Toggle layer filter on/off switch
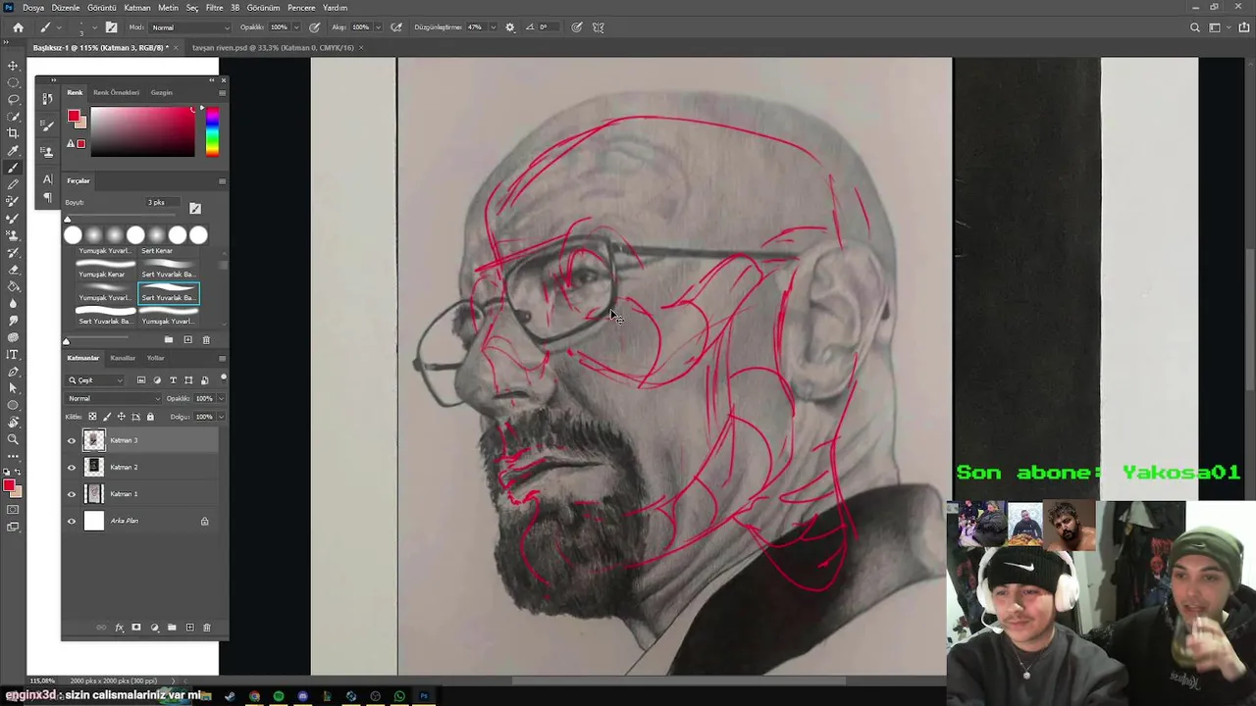The height and width of the screenshot is (706, 1256). [224, 378]
